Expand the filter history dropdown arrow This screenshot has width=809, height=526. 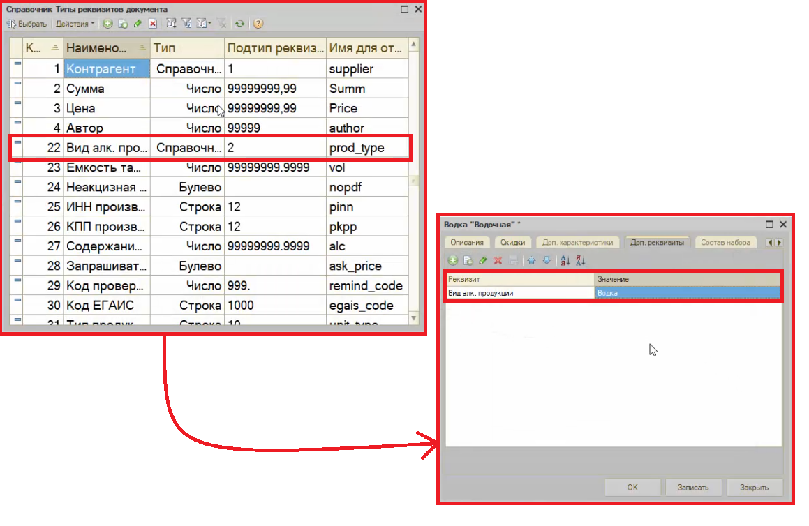tap(209, 24)
